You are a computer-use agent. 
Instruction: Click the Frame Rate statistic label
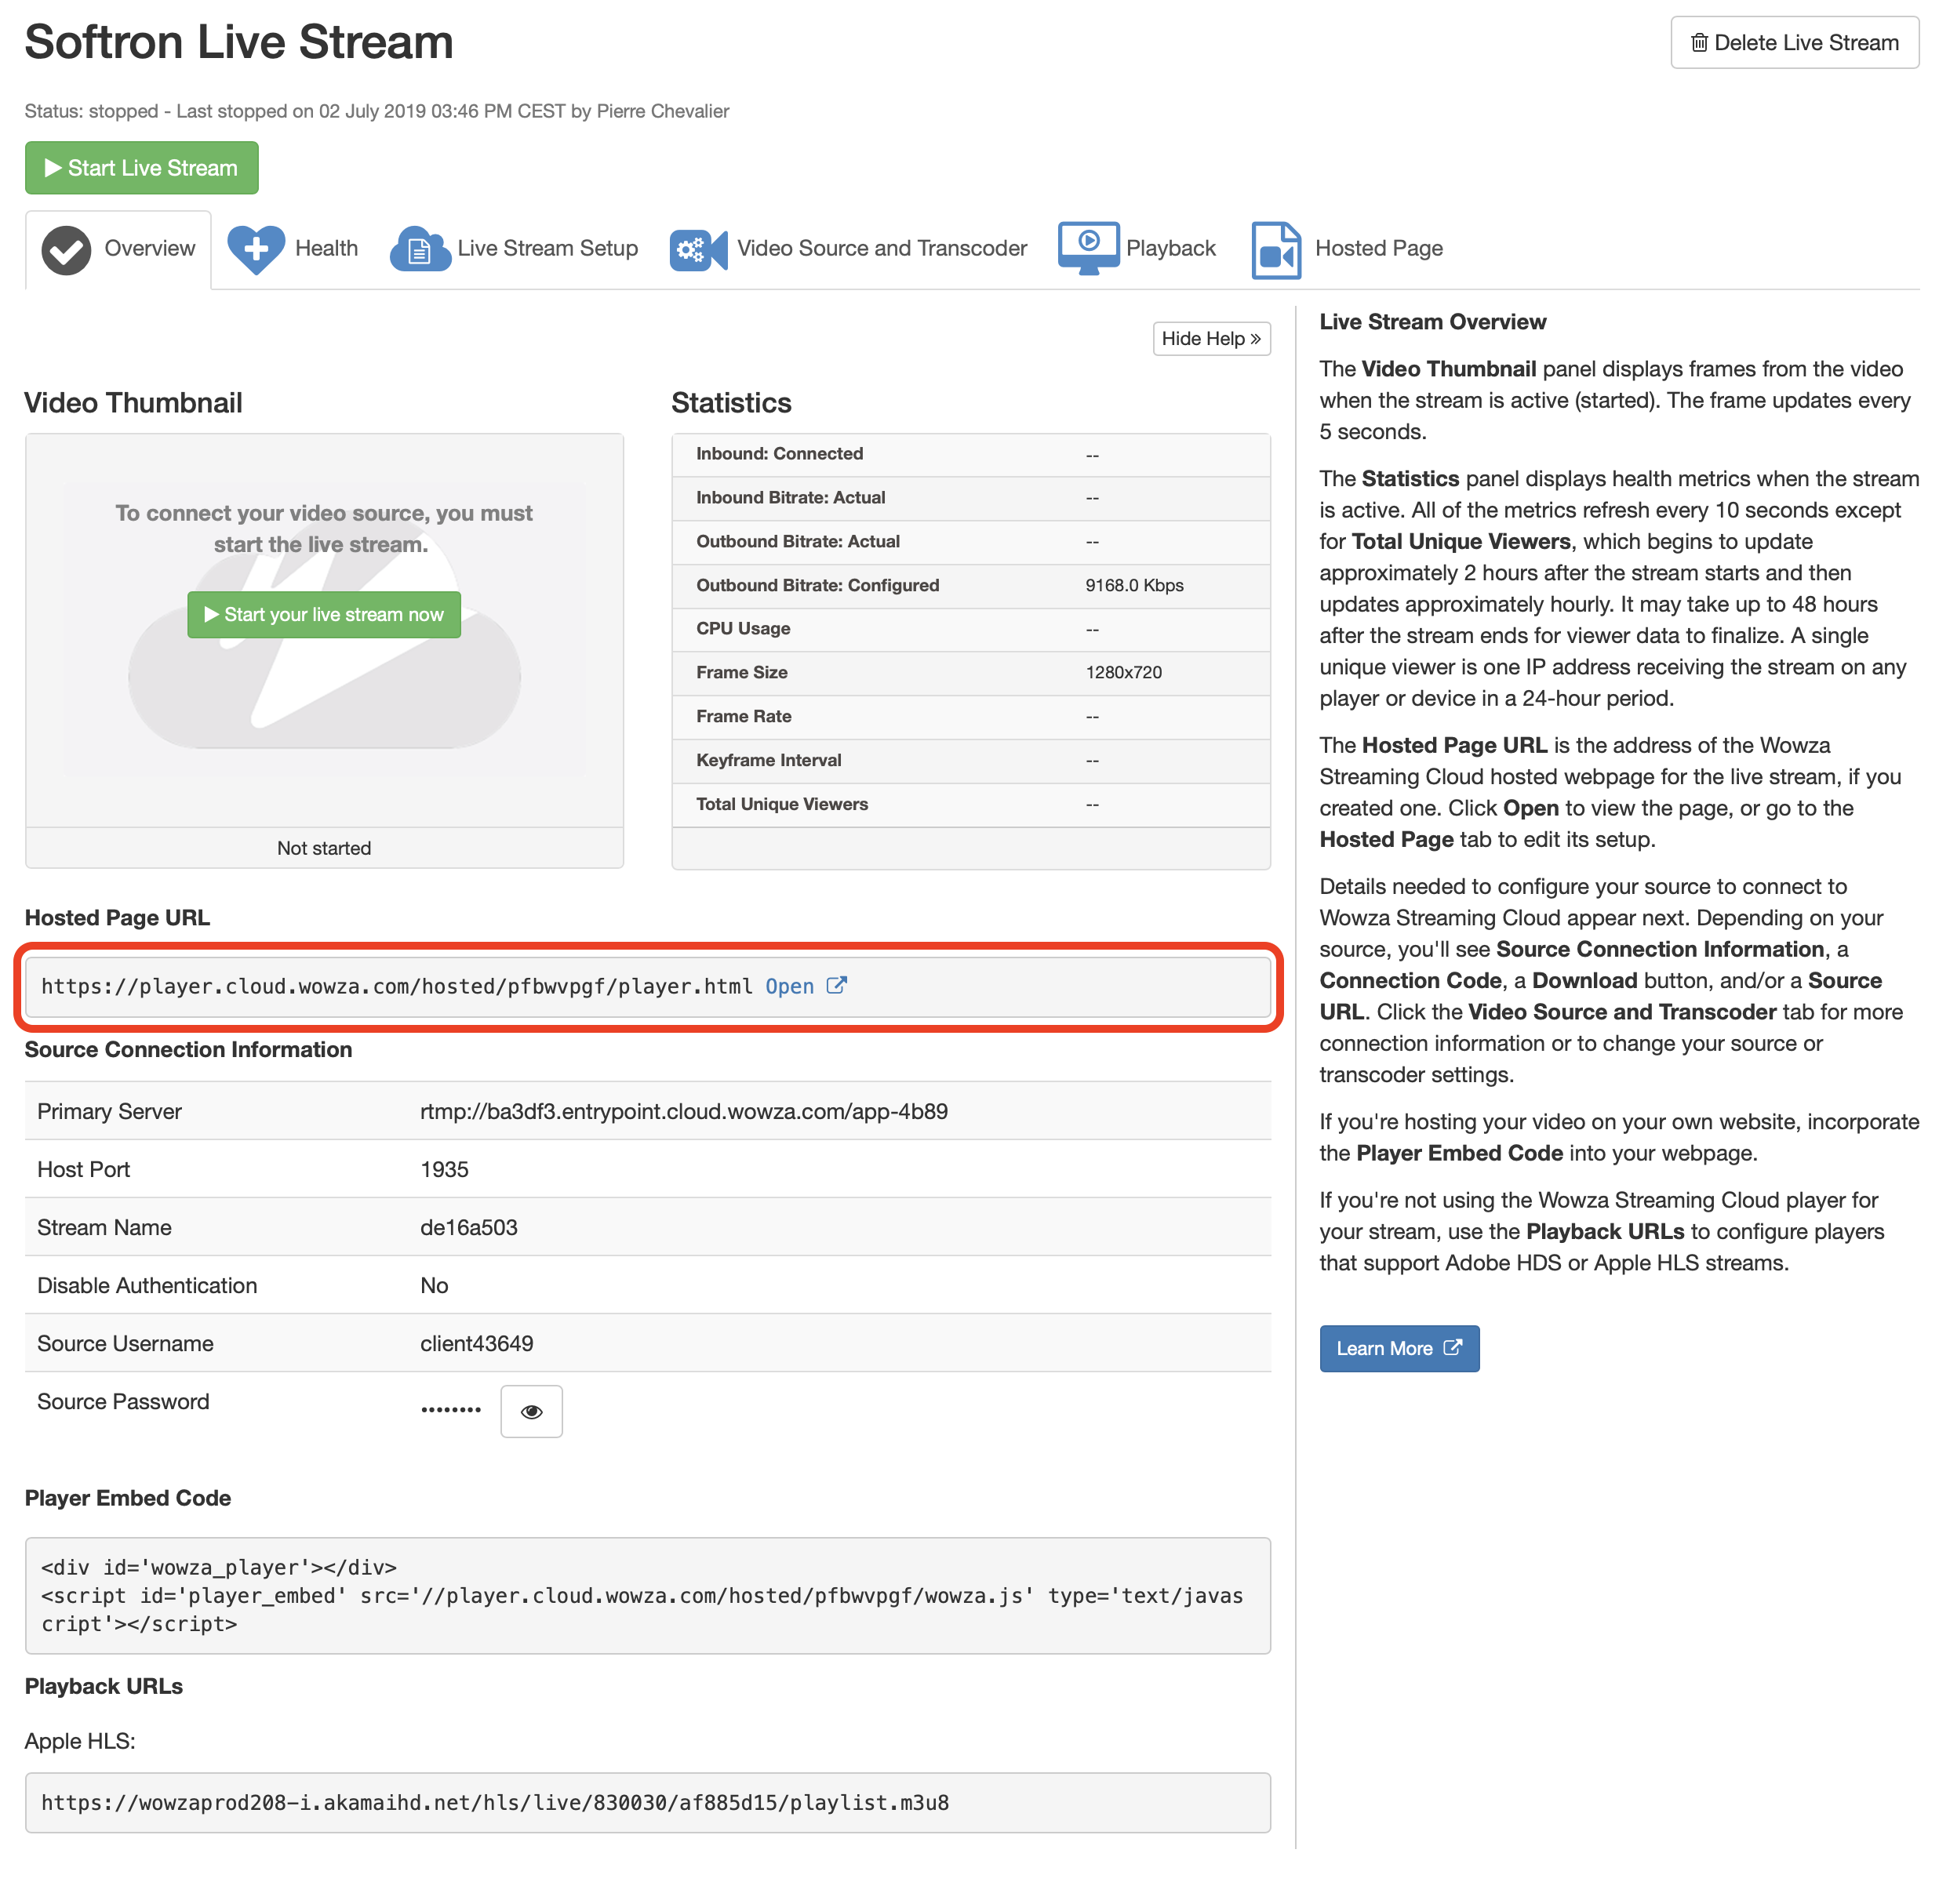point(743,716)
